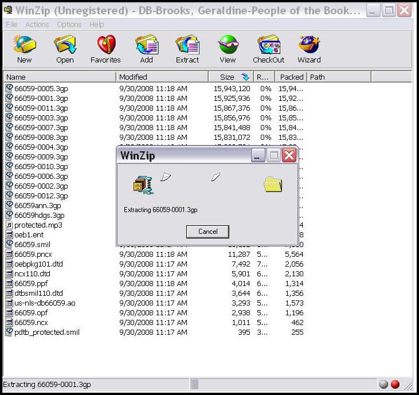
Task: Click the Extract toolbar icon
Action: click(187, 44)
